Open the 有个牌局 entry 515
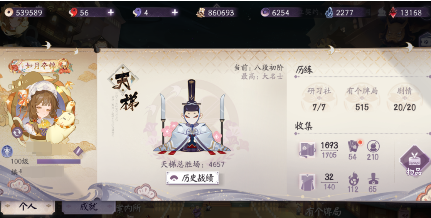The width and height of the screenshot is (431, 218). point(362,98)
